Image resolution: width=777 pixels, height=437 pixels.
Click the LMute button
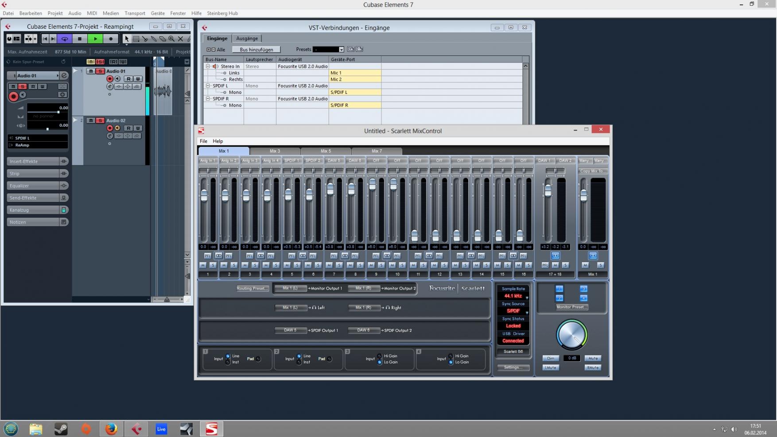click(x=550, y=368)
